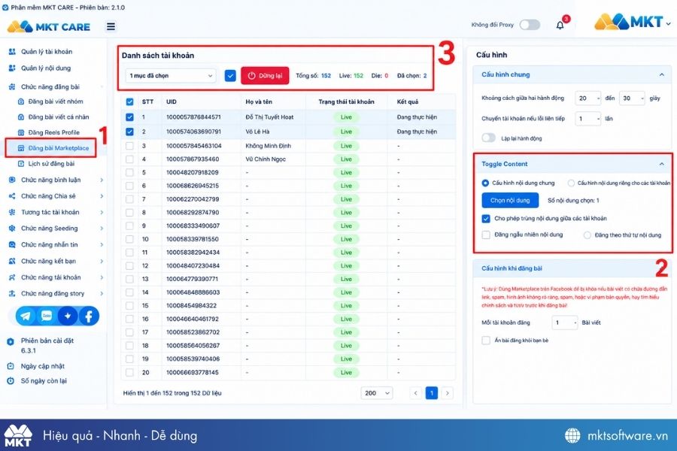Image resolution: width=677 pixels, height=451 pixels.
Task: Click the Chức năng bình luận icon
Action: (x=12, y=180)
